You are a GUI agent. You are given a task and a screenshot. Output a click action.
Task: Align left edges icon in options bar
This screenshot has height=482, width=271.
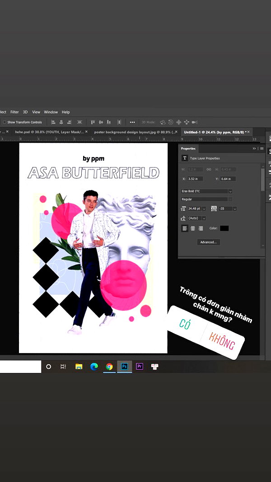53,122
